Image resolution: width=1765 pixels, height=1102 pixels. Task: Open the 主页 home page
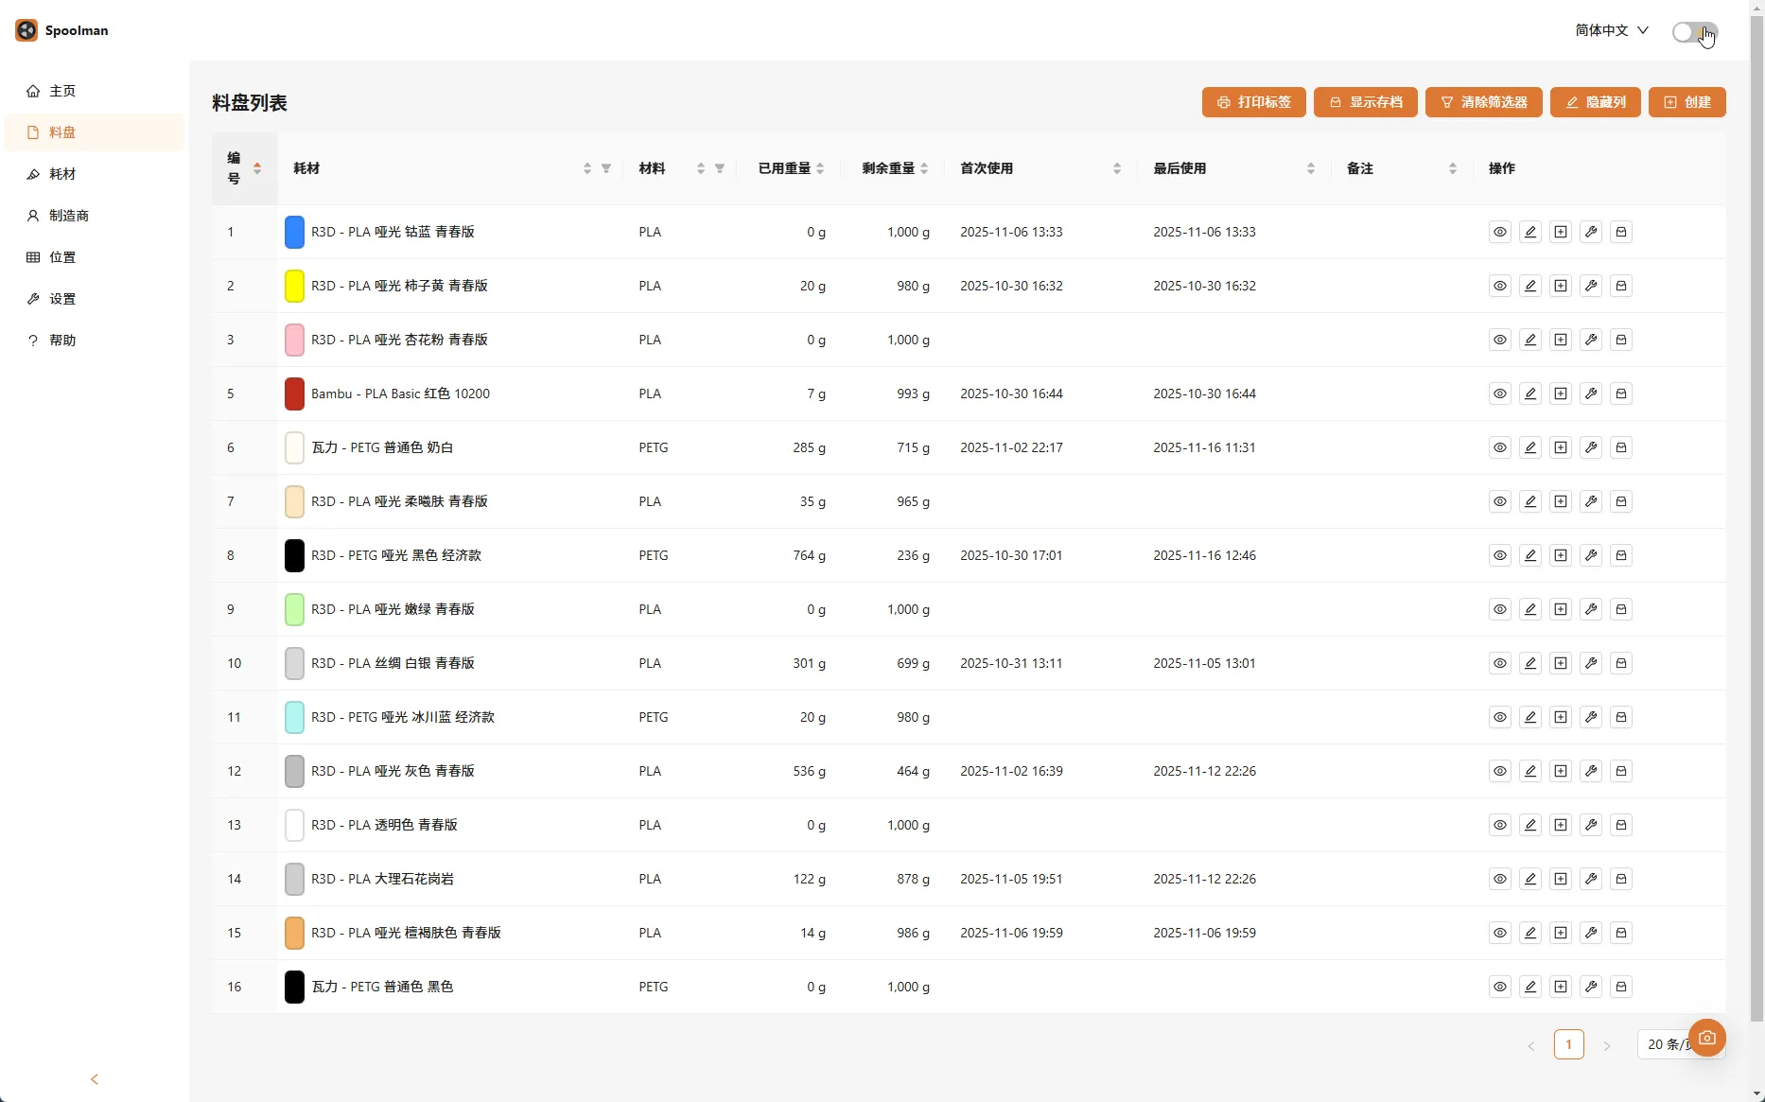(94, 91)
